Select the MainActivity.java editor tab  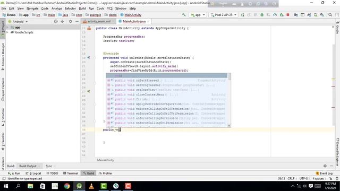[134, 21]
